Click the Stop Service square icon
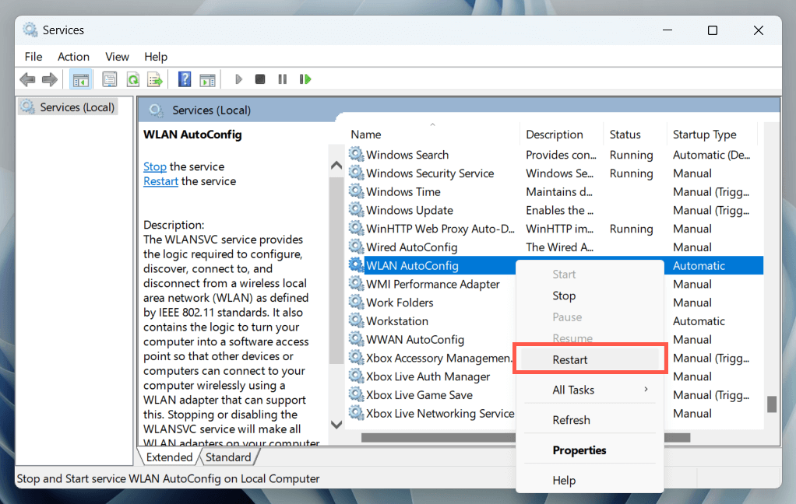 click(260, 79)
